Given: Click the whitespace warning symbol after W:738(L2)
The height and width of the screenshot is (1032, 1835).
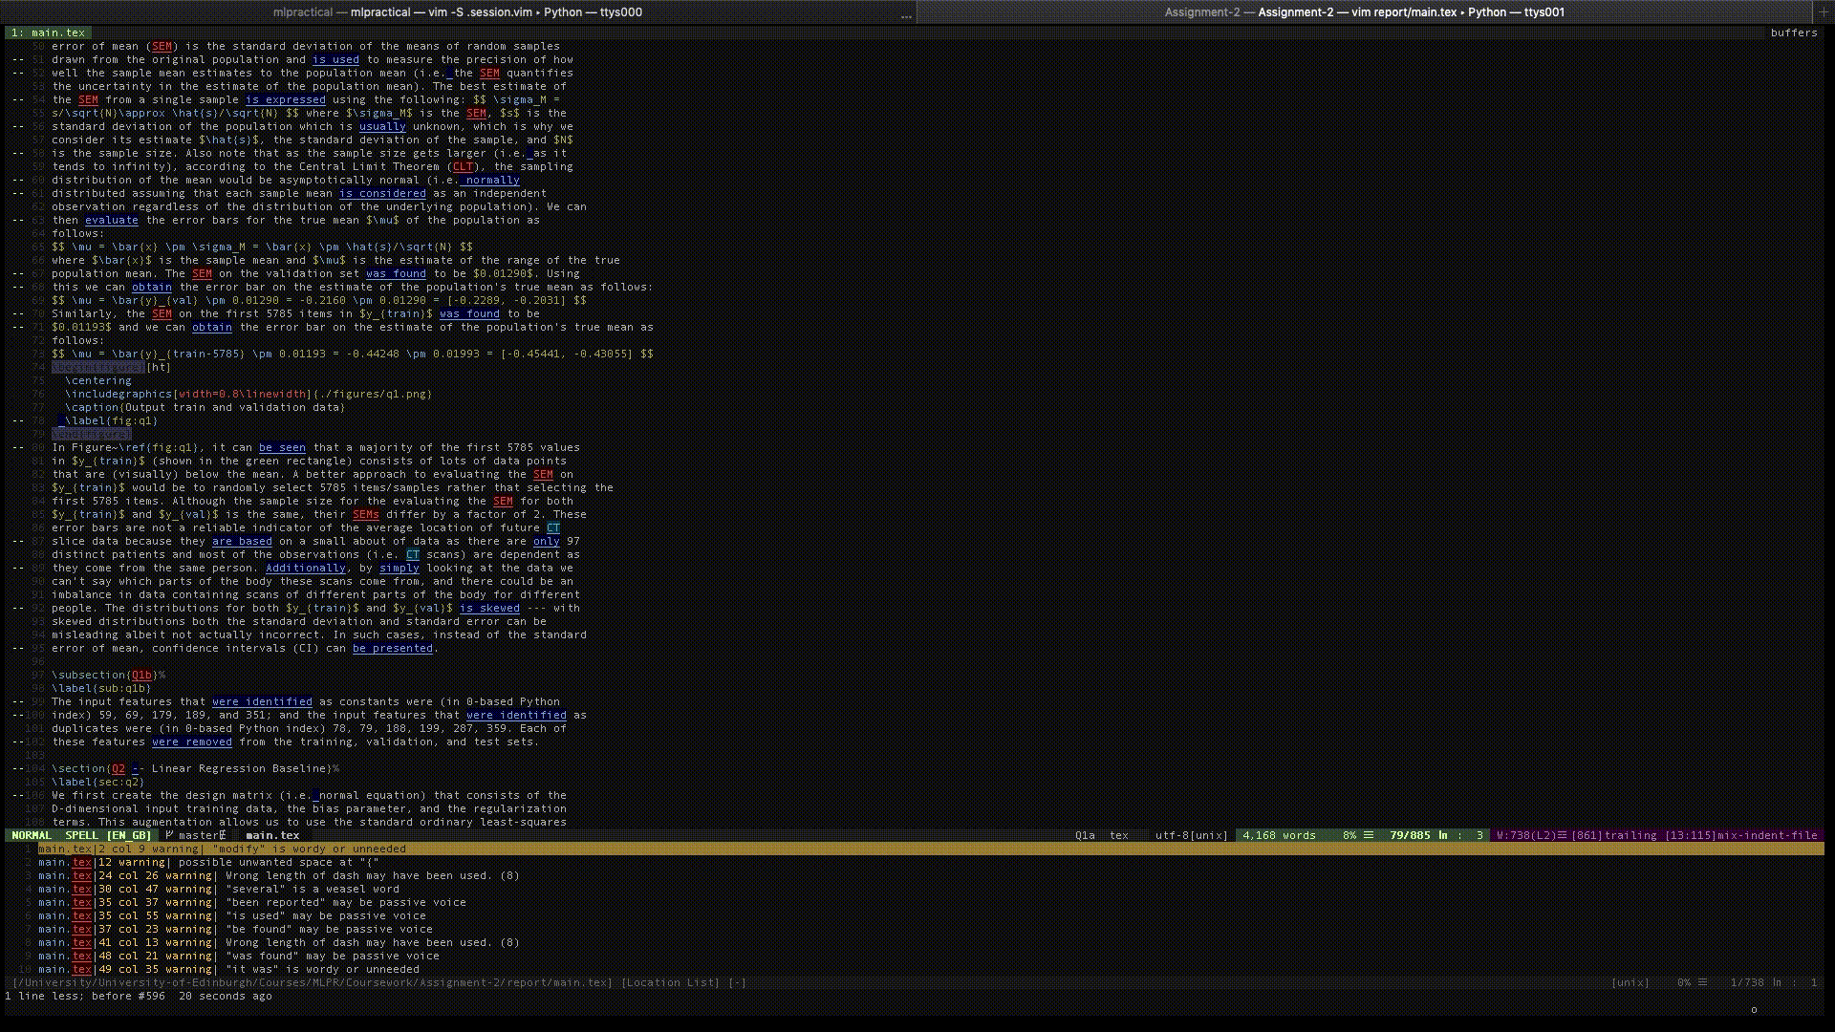Looking at the screenshot, I should [1563, 835].
